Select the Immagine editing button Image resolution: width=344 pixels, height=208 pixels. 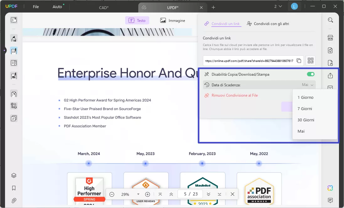tap(173, 20)
